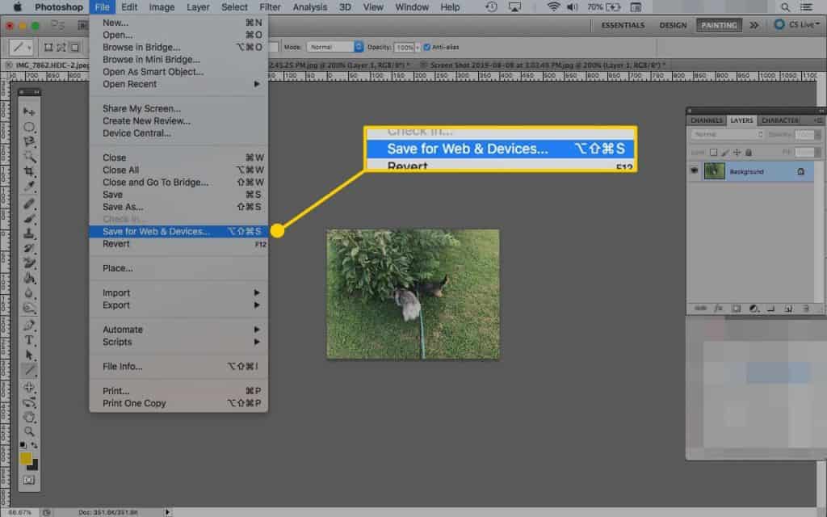Image resolution: width=827 pixels, height=517 pixels.
Task: Toggle lock position icon
Action: (737, 153)
